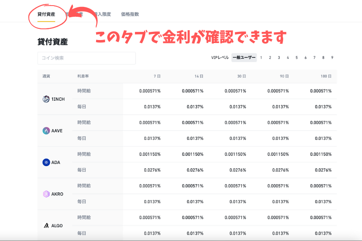Click ALGO daily rate under 7日
This screenshot has width=362, height=241.
click(x=153, y=233)
